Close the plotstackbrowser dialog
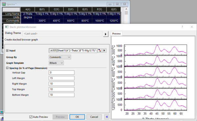Viewport: 197px width, 121px height. click(192, 27)
